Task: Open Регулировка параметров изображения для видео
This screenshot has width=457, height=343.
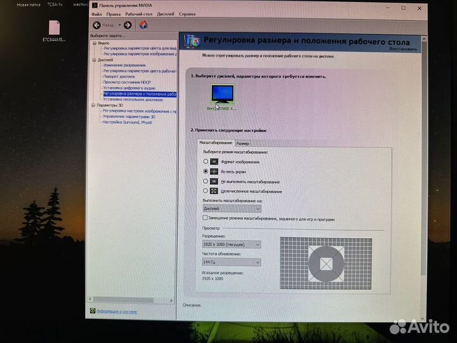Action: (140, 54)
